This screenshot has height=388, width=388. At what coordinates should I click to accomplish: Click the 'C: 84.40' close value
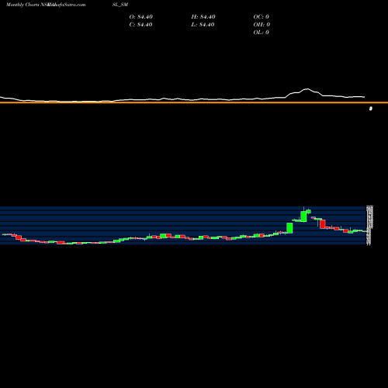click(x=141, y=25)
